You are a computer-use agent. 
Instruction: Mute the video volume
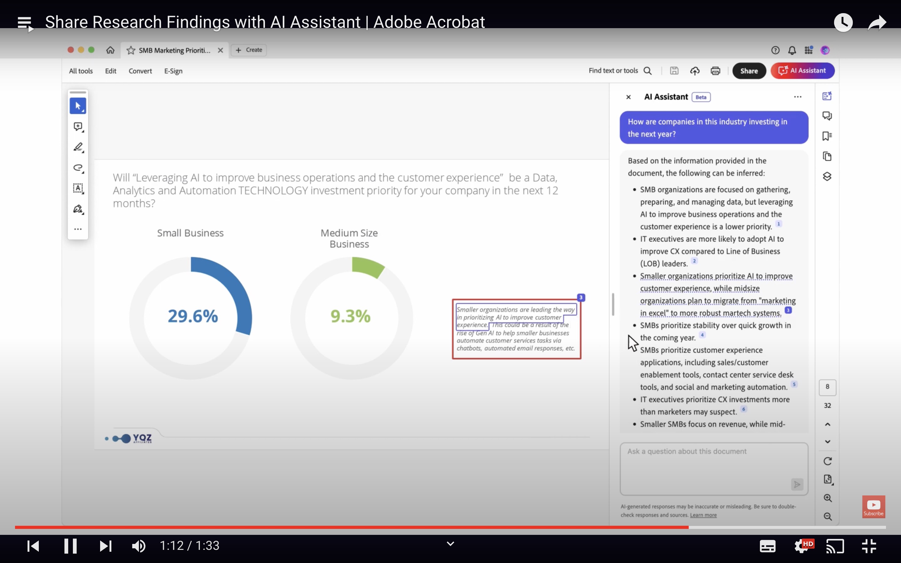click(x=139, y=546)
